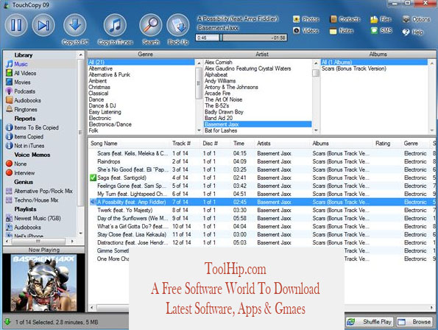Select the Day of the Sunflowers song
This screenshot has width=438, height=330.
pyautogui.click(x=133, y=218)
